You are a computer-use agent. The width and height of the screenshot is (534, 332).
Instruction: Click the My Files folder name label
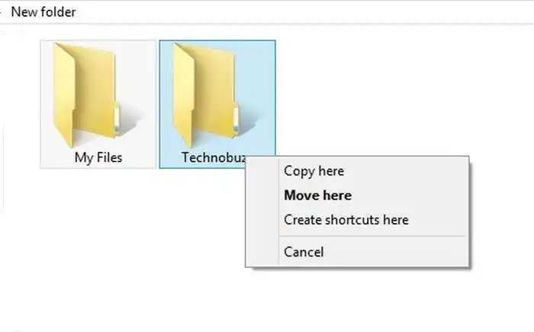click(x=98, y=158)
